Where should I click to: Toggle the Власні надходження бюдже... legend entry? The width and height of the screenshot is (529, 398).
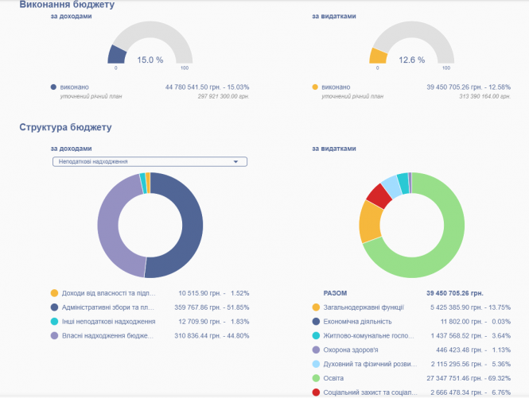pyautogui.click(x=107, y=336)
